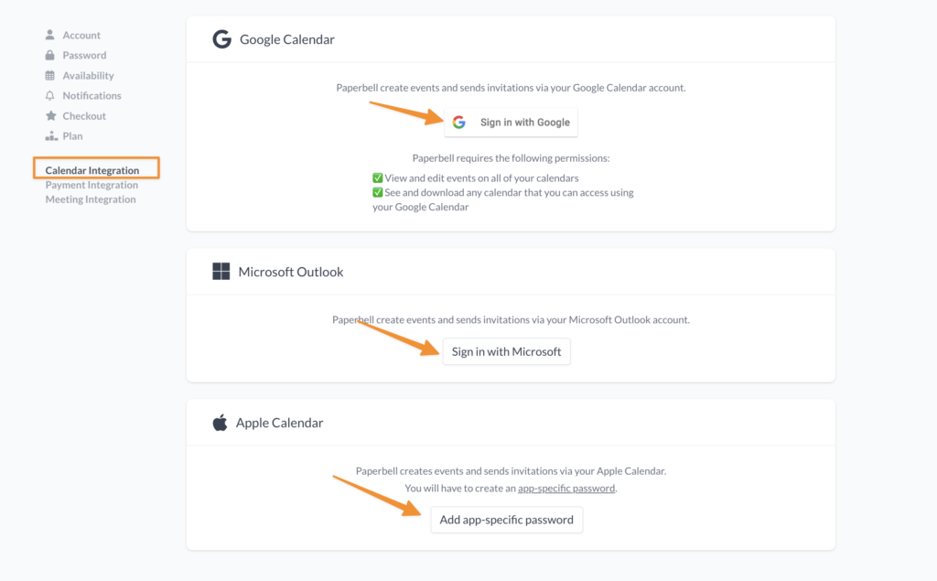
Task: Click the Apple logo icon
Action: [220, 423]
